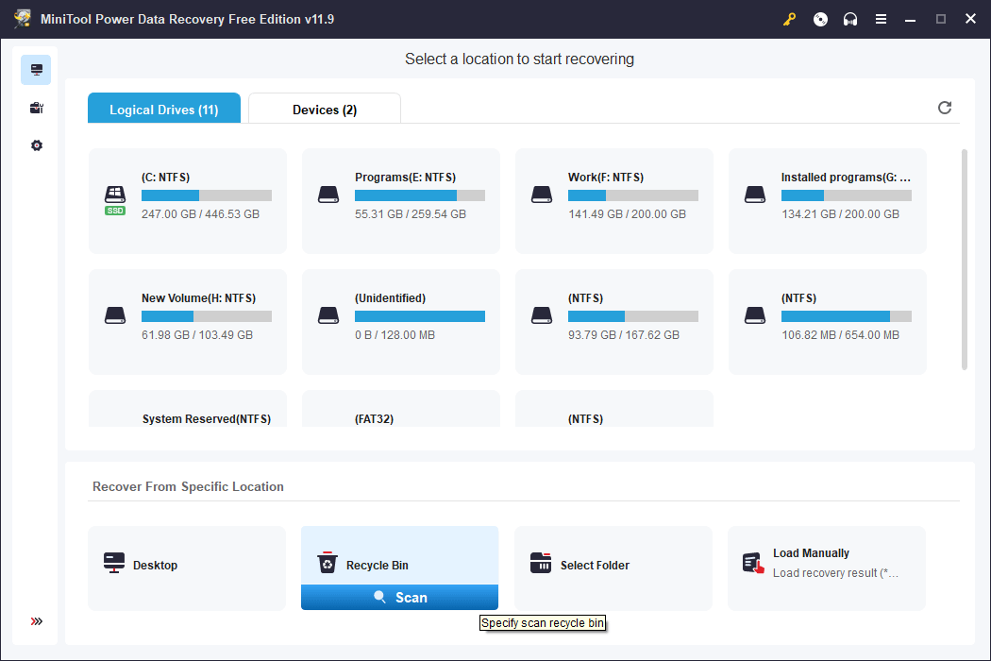This screenshot has height=661, width=991.
Task: Click the Installed programs(G:) drive icon
Action: pos(755,195)
